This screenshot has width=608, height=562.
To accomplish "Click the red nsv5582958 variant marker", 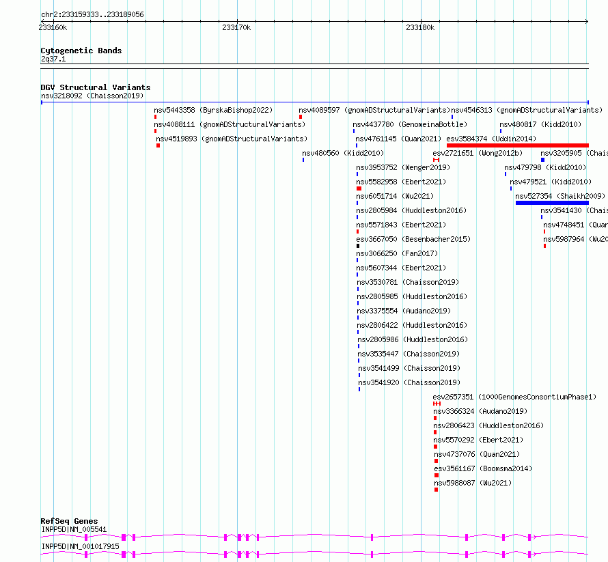I will (x=359, y=188).
